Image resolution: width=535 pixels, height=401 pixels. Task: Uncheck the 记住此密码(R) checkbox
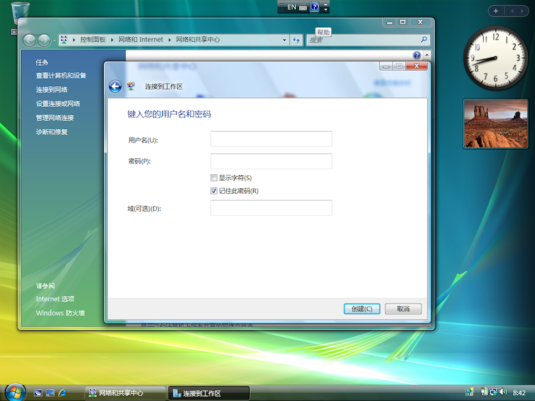point(214,191)
